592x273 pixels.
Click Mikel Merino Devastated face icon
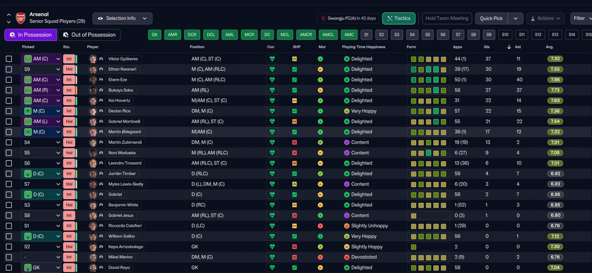pyautogui.click(x=346, y=257)
